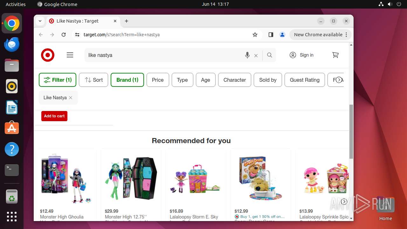Open Ubuntu Software from dock
The width and height of the screenshot is (407, 229).
pos(12,128)
